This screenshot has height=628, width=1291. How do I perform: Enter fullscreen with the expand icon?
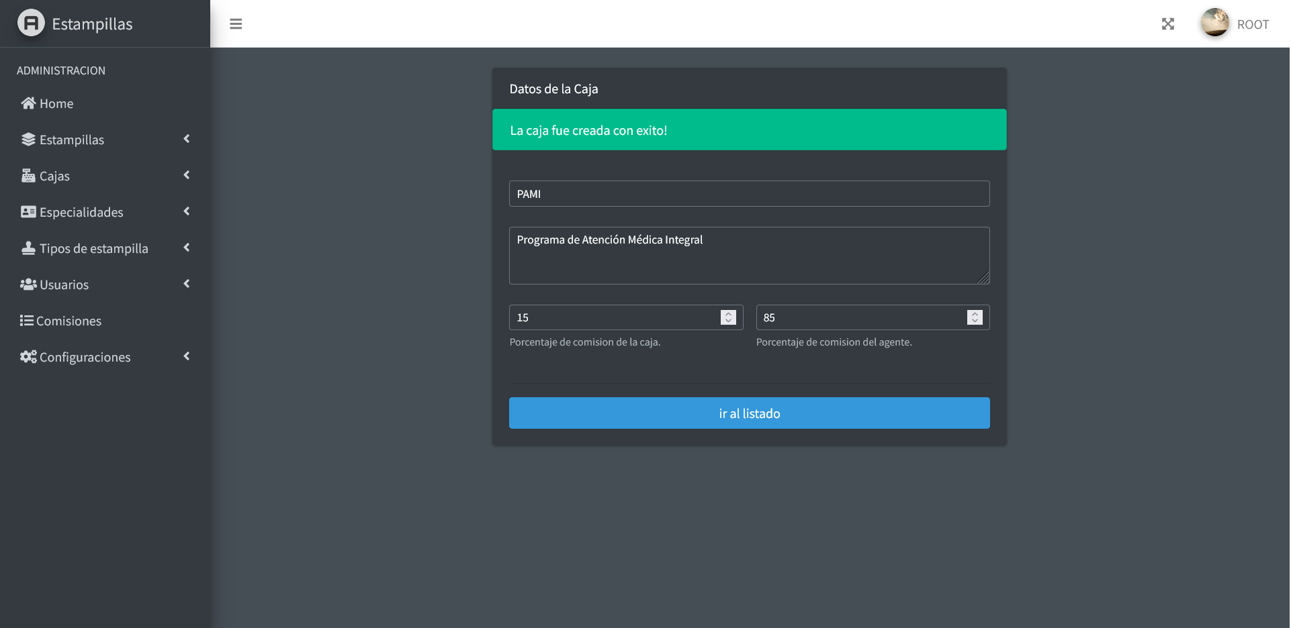click(1168, 24)
